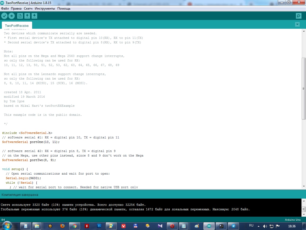
Task: Open Visual Studio from the taskbar
Action: coord(160,226)
